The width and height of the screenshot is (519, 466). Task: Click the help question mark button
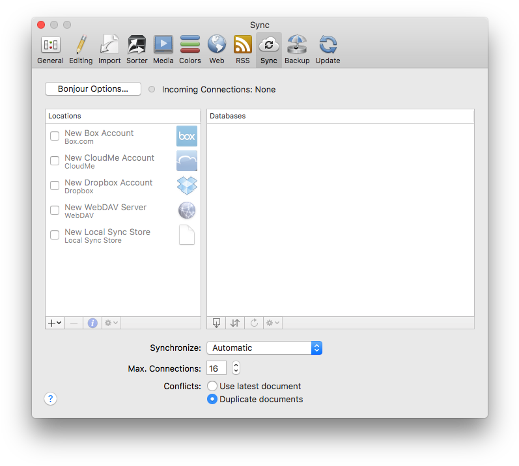tap(51, 399)
